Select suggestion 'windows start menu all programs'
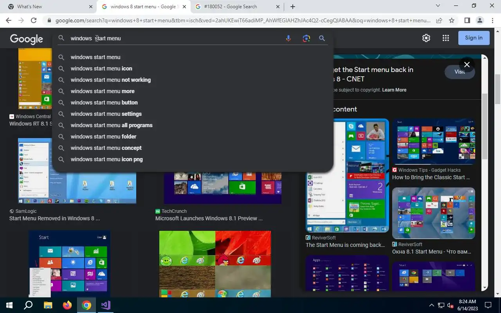 click(x=193, y=125)
